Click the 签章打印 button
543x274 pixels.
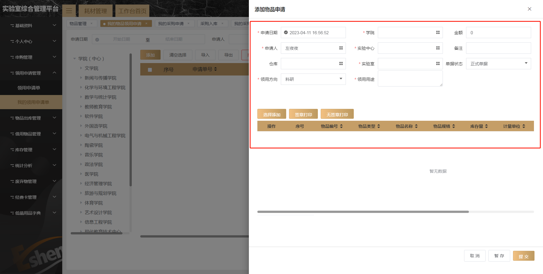point(303,114)
